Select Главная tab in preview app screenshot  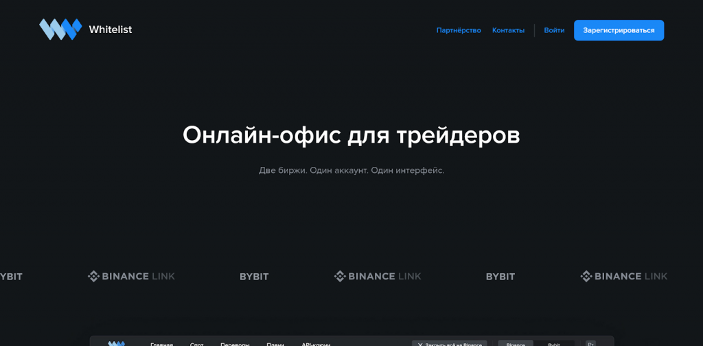[161, 343]
